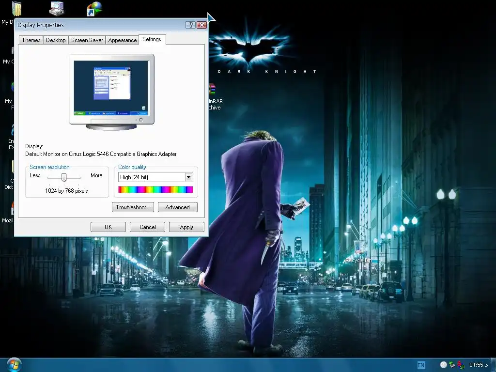Click the High (24 bit) combo box
Image resolution: width=496 pixels, height=372 pixels.
click(x=155, y=177)
